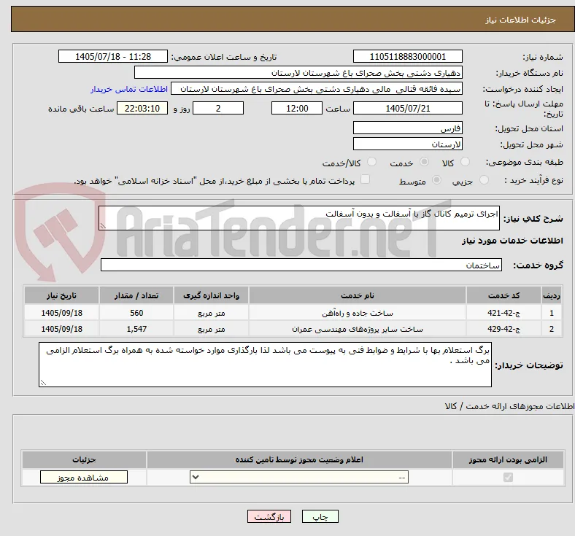Click the تعداد / مقدار column header
The height and width of the screenshot is (536, 575).
pyautogui.click(x=136, y=295)
